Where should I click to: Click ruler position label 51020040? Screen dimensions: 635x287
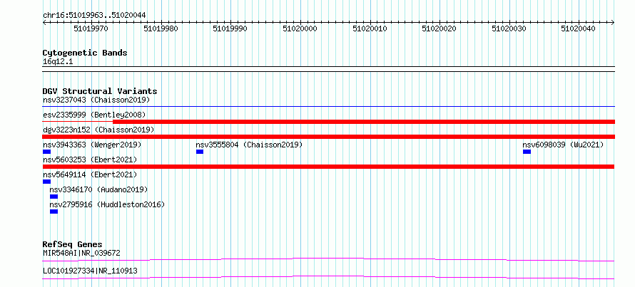pos(579,28)
